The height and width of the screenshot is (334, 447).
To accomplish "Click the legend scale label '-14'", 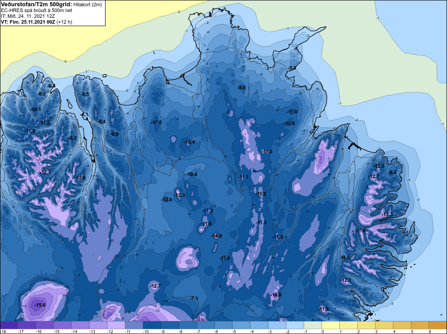I will (74, 331).
